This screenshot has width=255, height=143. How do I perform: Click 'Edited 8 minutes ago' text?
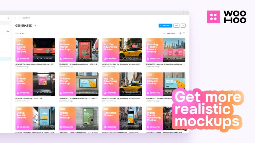click(x=22, y=67)
